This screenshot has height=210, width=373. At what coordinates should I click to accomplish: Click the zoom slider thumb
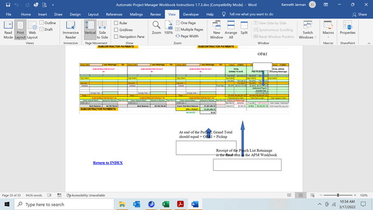(338, 195)
